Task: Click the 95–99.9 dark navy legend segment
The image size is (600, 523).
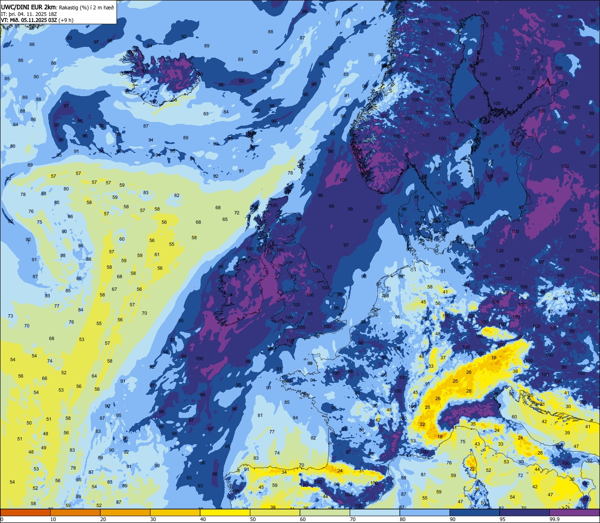Action: click(x=525, y=512)
